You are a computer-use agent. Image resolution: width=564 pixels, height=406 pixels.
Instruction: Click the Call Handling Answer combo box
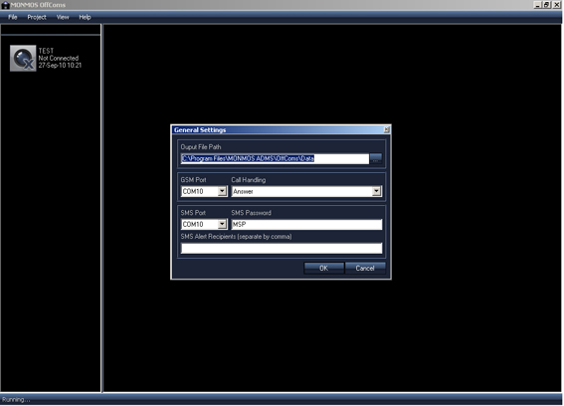pos(306,191)
